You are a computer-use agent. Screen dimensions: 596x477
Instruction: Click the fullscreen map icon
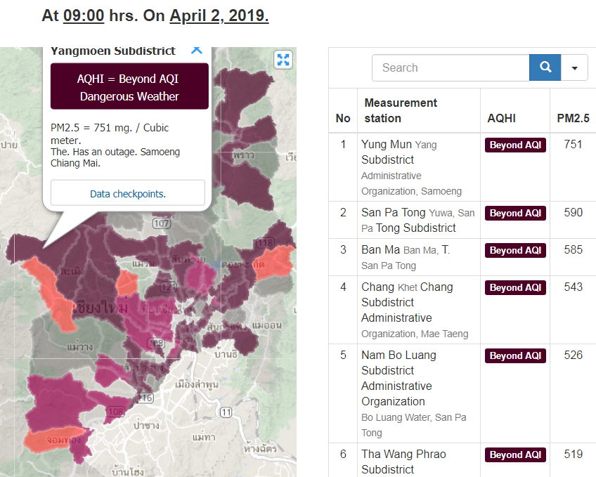[x=283, y=60]
